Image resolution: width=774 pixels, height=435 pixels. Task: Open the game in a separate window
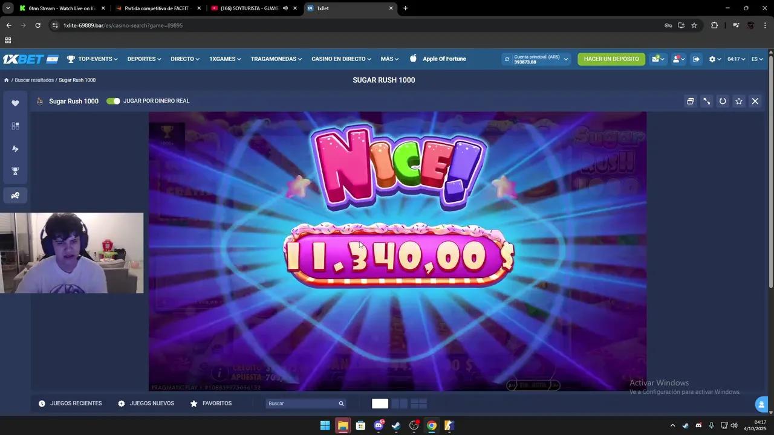[x=690, y=101]
